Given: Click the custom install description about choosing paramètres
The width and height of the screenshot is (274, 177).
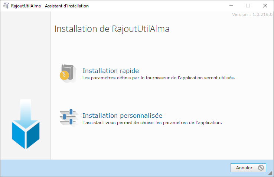Looking at the screenshot, I should (152, 123).
